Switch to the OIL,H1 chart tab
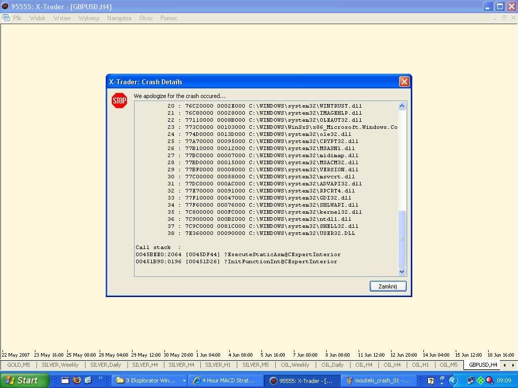Screen dimensions: 518x388 420,365
